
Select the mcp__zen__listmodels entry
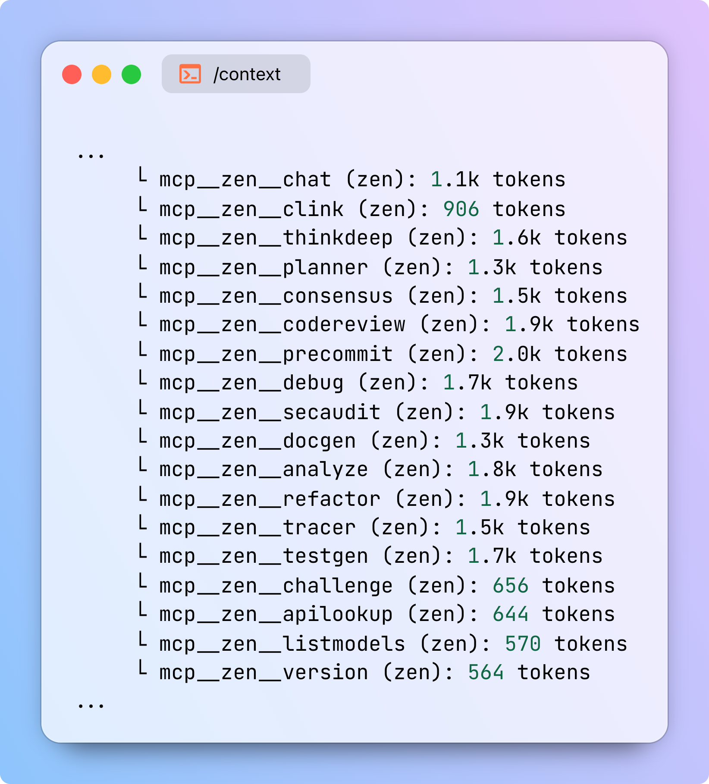(282, 644)
